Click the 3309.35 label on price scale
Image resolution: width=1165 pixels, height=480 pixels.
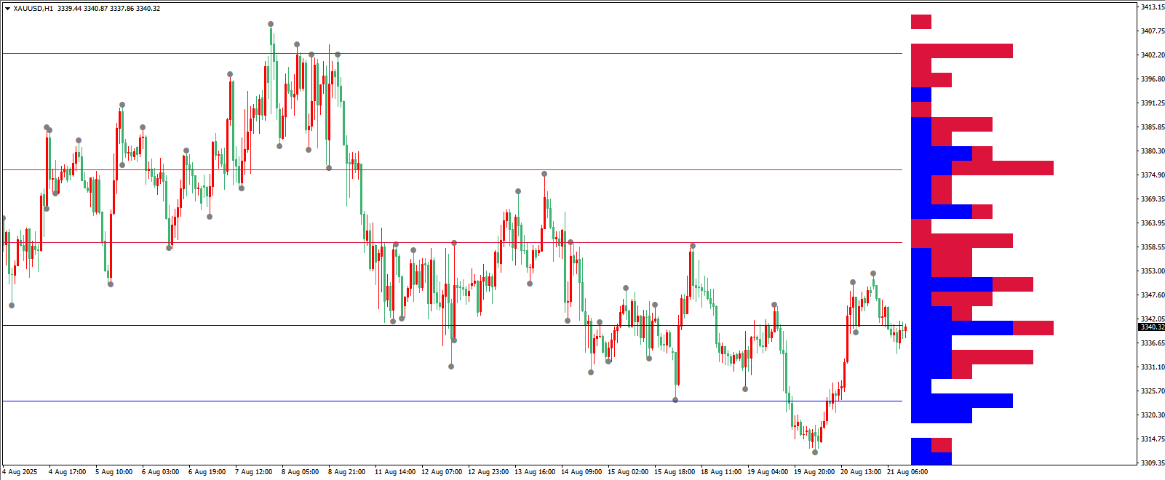click(1153, 463)
